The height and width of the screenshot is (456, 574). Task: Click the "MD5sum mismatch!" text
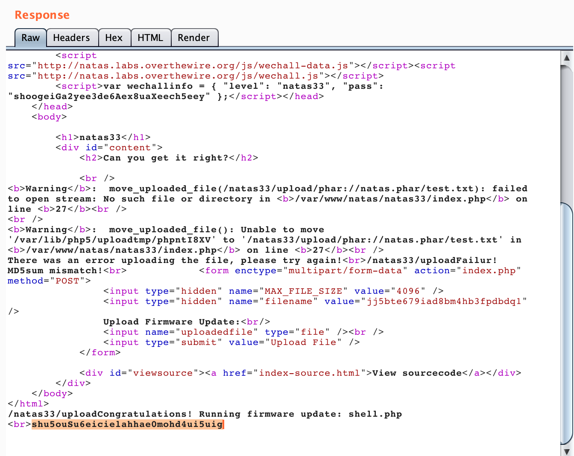55,271
